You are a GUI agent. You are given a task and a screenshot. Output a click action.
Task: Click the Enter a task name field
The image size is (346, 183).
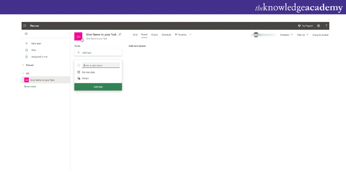(101, 65)
